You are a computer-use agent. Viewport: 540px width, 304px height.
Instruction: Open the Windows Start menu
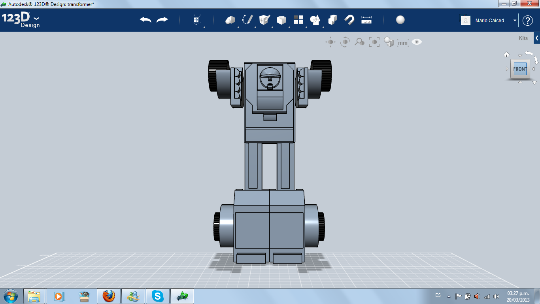coord(10,296)
